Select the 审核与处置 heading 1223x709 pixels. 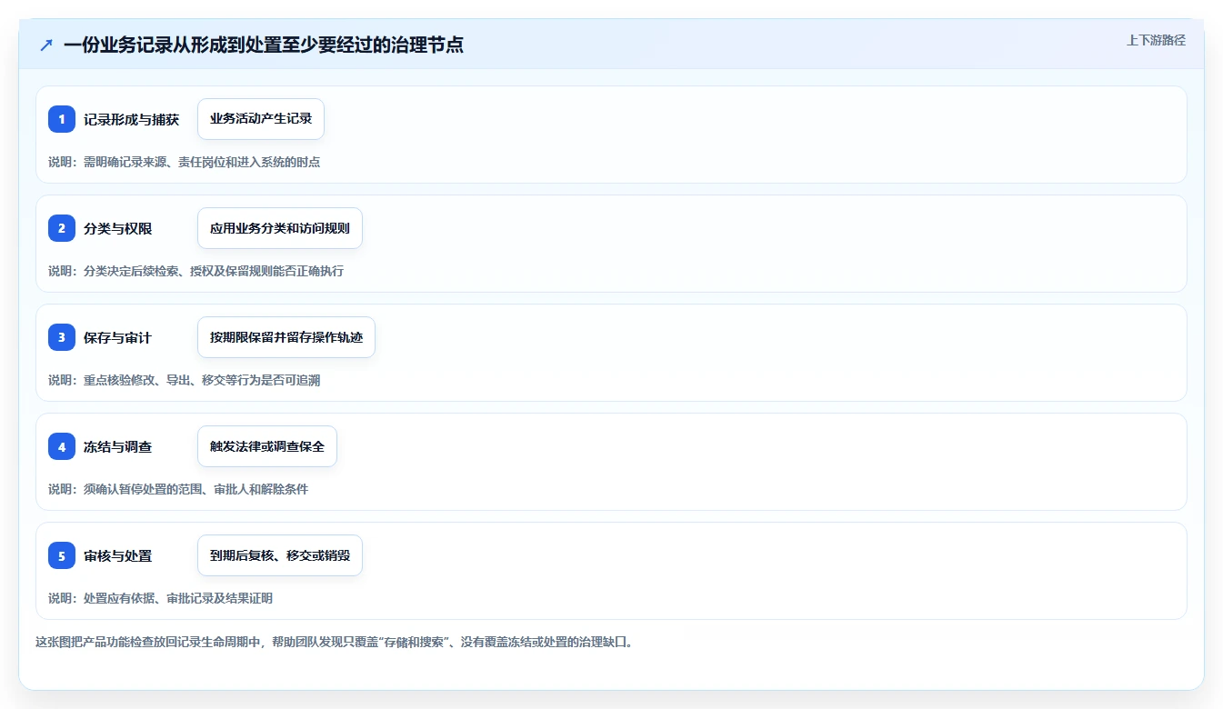[x=117, y=555]
